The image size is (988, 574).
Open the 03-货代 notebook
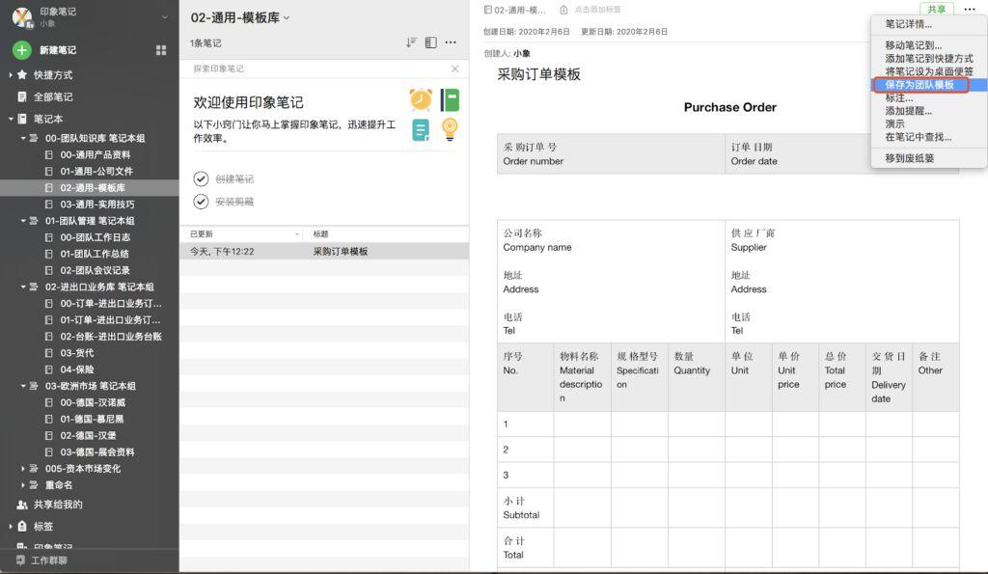(x=77, y=353)
